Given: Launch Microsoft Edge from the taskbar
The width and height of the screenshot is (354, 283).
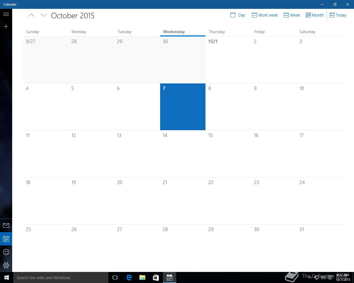Looking at the screenshot, I should pyautogui.click(x=129, y=277).
